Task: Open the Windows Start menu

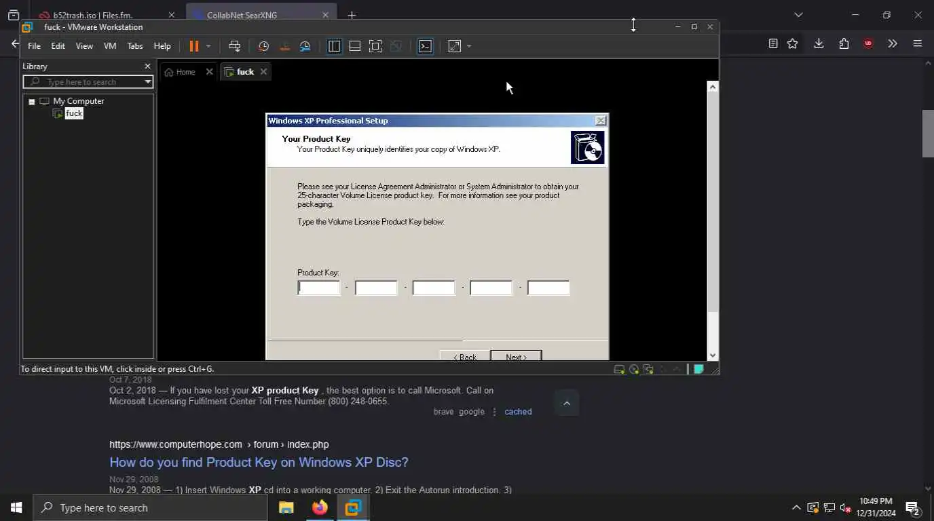Action: click(16, 507)
